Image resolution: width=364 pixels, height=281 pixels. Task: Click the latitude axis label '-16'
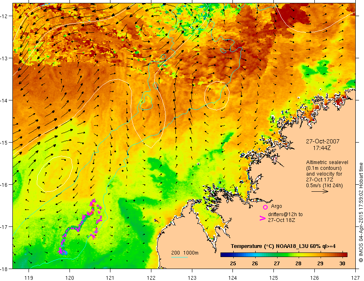click(4, 185)
